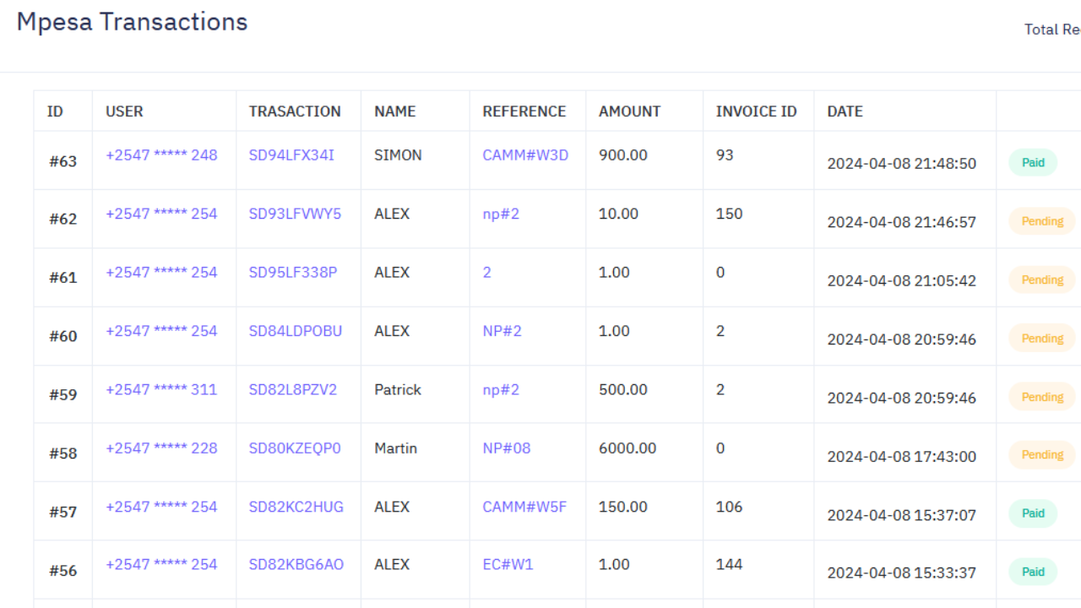Select amount 6000.00
This screenshot has width=1081, height=608.
(x=627, y=448)
